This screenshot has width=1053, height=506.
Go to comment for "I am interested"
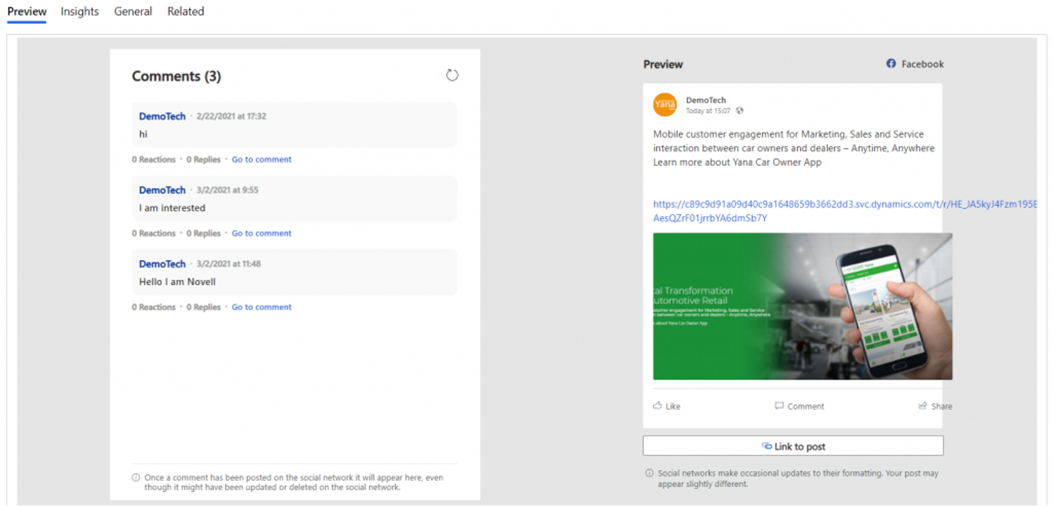[261, 234]
